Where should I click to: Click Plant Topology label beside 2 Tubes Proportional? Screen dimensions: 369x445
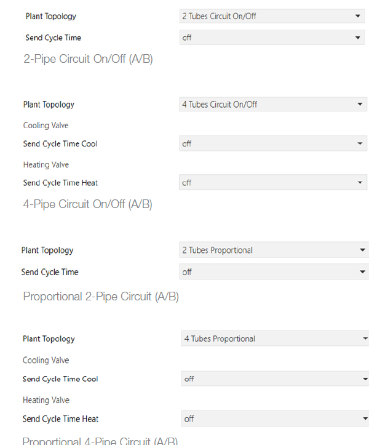click(x=47, y=251)
